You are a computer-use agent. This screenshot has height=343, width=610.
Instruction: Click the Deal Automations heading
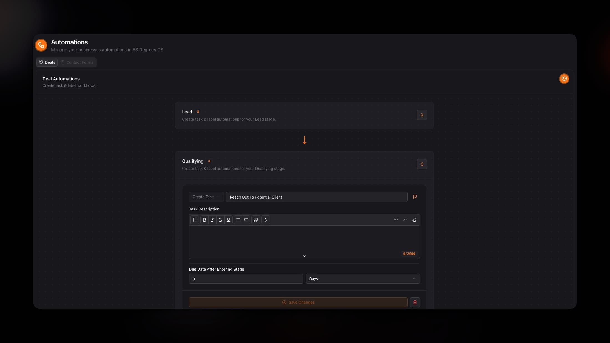coord(61,79)
